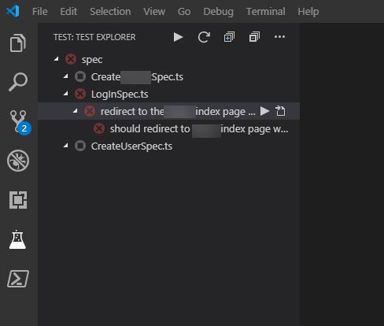The width and height of the screenshot is (384, 326).
Task: Toggle the Create…Spec.ts tree arrow
Action: click(x=66, y=76)
